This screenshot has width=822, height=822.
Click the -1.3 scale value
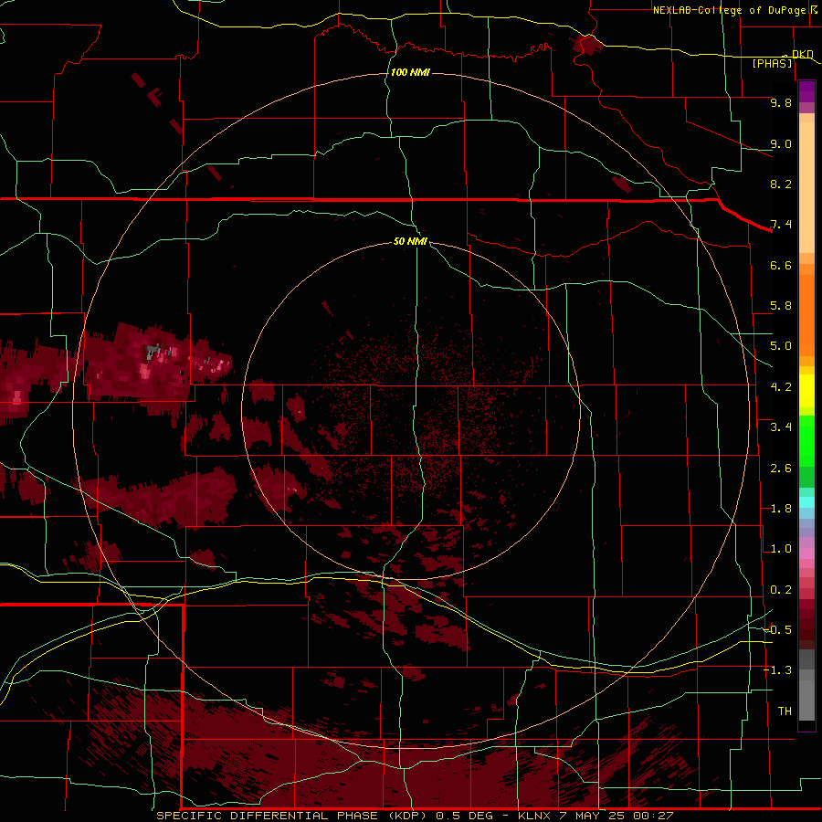778,670
